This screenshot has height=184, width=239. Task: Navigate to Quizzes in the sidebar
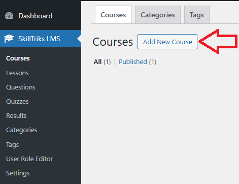pyautogui.click(x=17, y=102)
